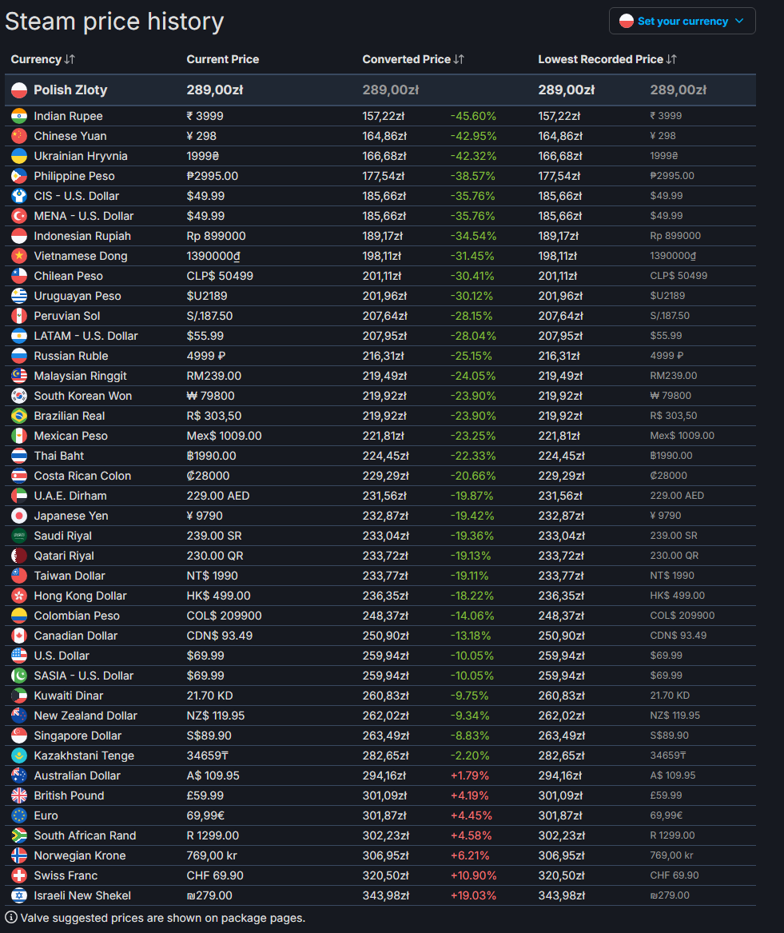Click the 301,09zł British Pound converted price
The width and height of the screenshot is (784, 933).
(x=385, y=795)
